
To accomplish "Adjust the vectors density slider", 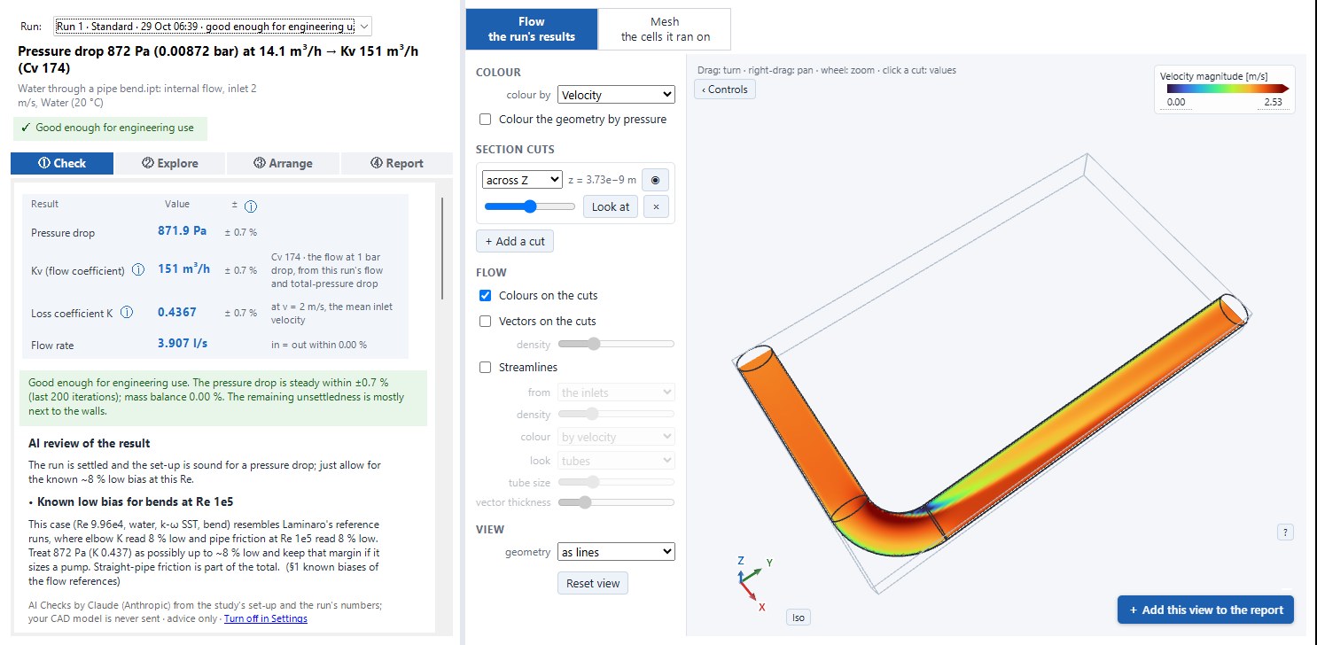I will [616, 344].
